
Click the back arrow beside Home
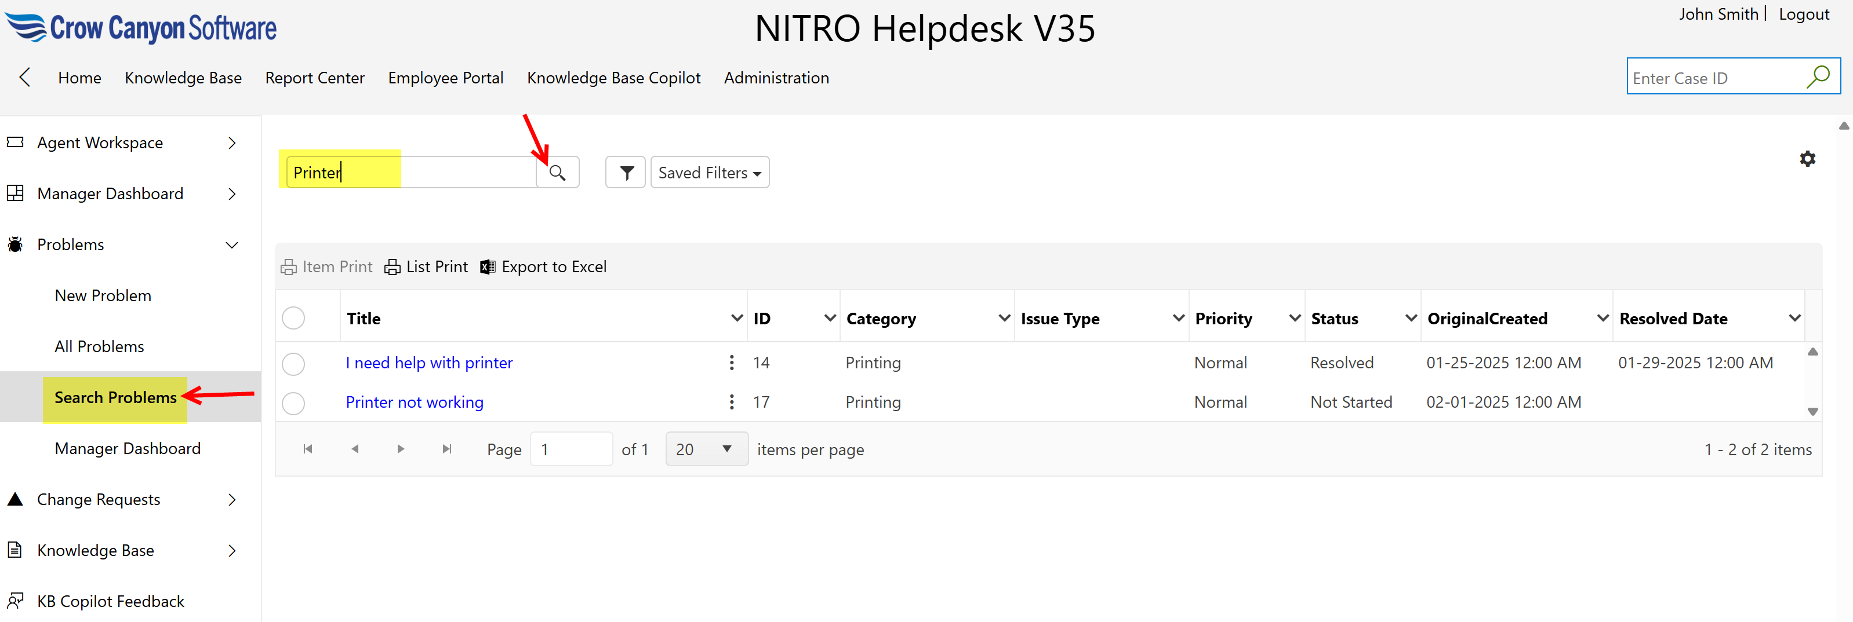click(25, 78)
